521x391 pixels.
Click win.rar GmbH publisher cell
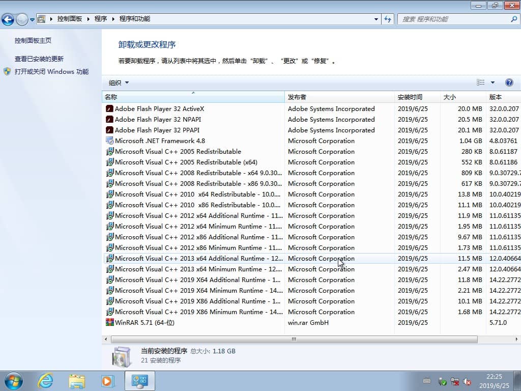coord(308,322)
